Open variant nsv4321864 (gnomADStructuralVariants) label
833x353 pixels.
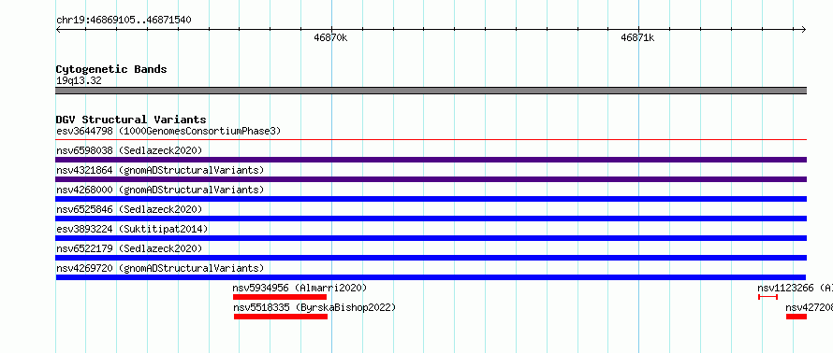pyautogui.click(x=160, y=170)
